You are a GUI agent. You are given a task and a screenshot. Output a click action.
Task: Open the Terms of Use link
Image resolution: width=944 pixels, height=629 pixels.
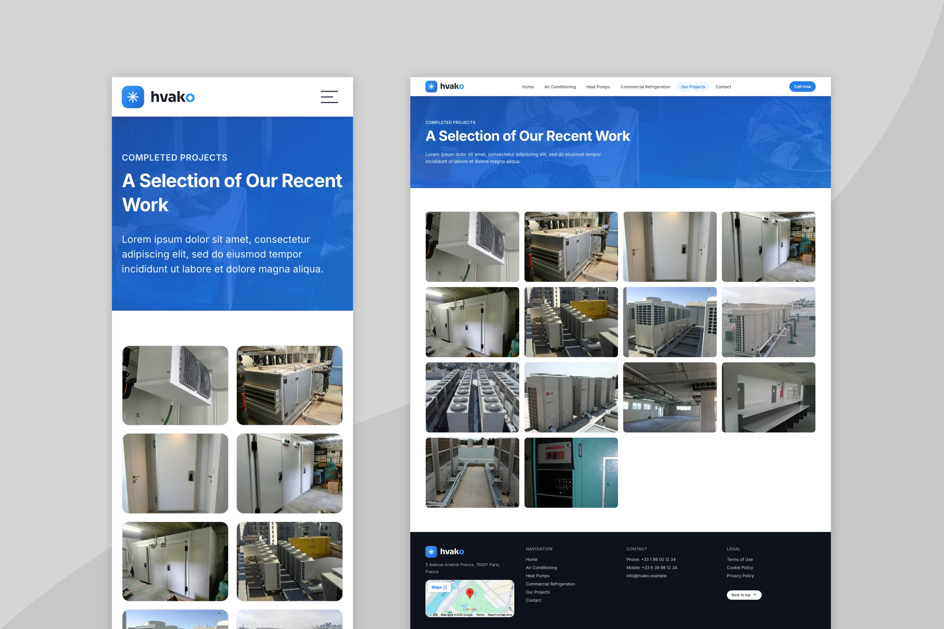(x=739, y=559)
